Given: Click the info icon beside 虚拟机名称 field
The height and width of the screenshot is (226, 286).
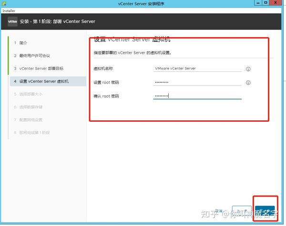Looking at the screenshot, I should [248, 69].
